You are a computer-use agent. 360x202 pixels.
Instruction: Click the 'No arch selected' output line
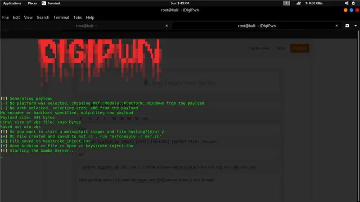(x=69, y=108)
